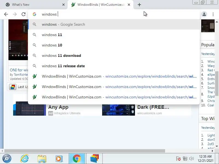Launch Internet Explorer from the taskbar
The image size is (219, 164).
(24, 159)
